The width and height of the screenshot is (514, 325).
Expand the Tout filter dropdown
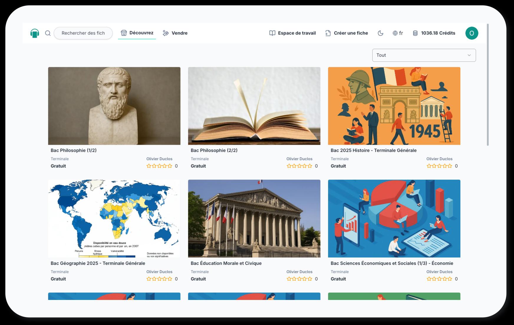(x=424, y=55)
